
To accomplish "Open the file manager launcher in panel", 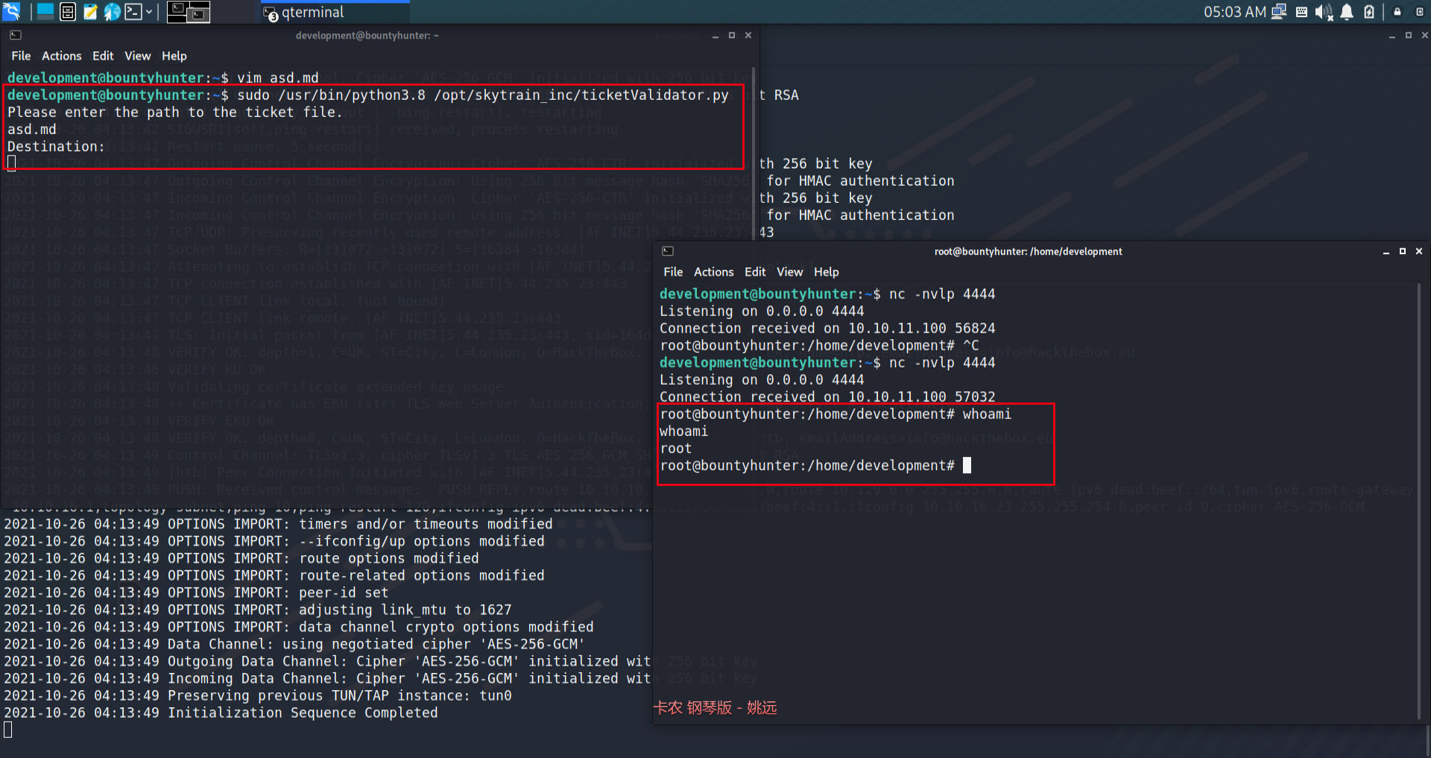I will 68,11.
